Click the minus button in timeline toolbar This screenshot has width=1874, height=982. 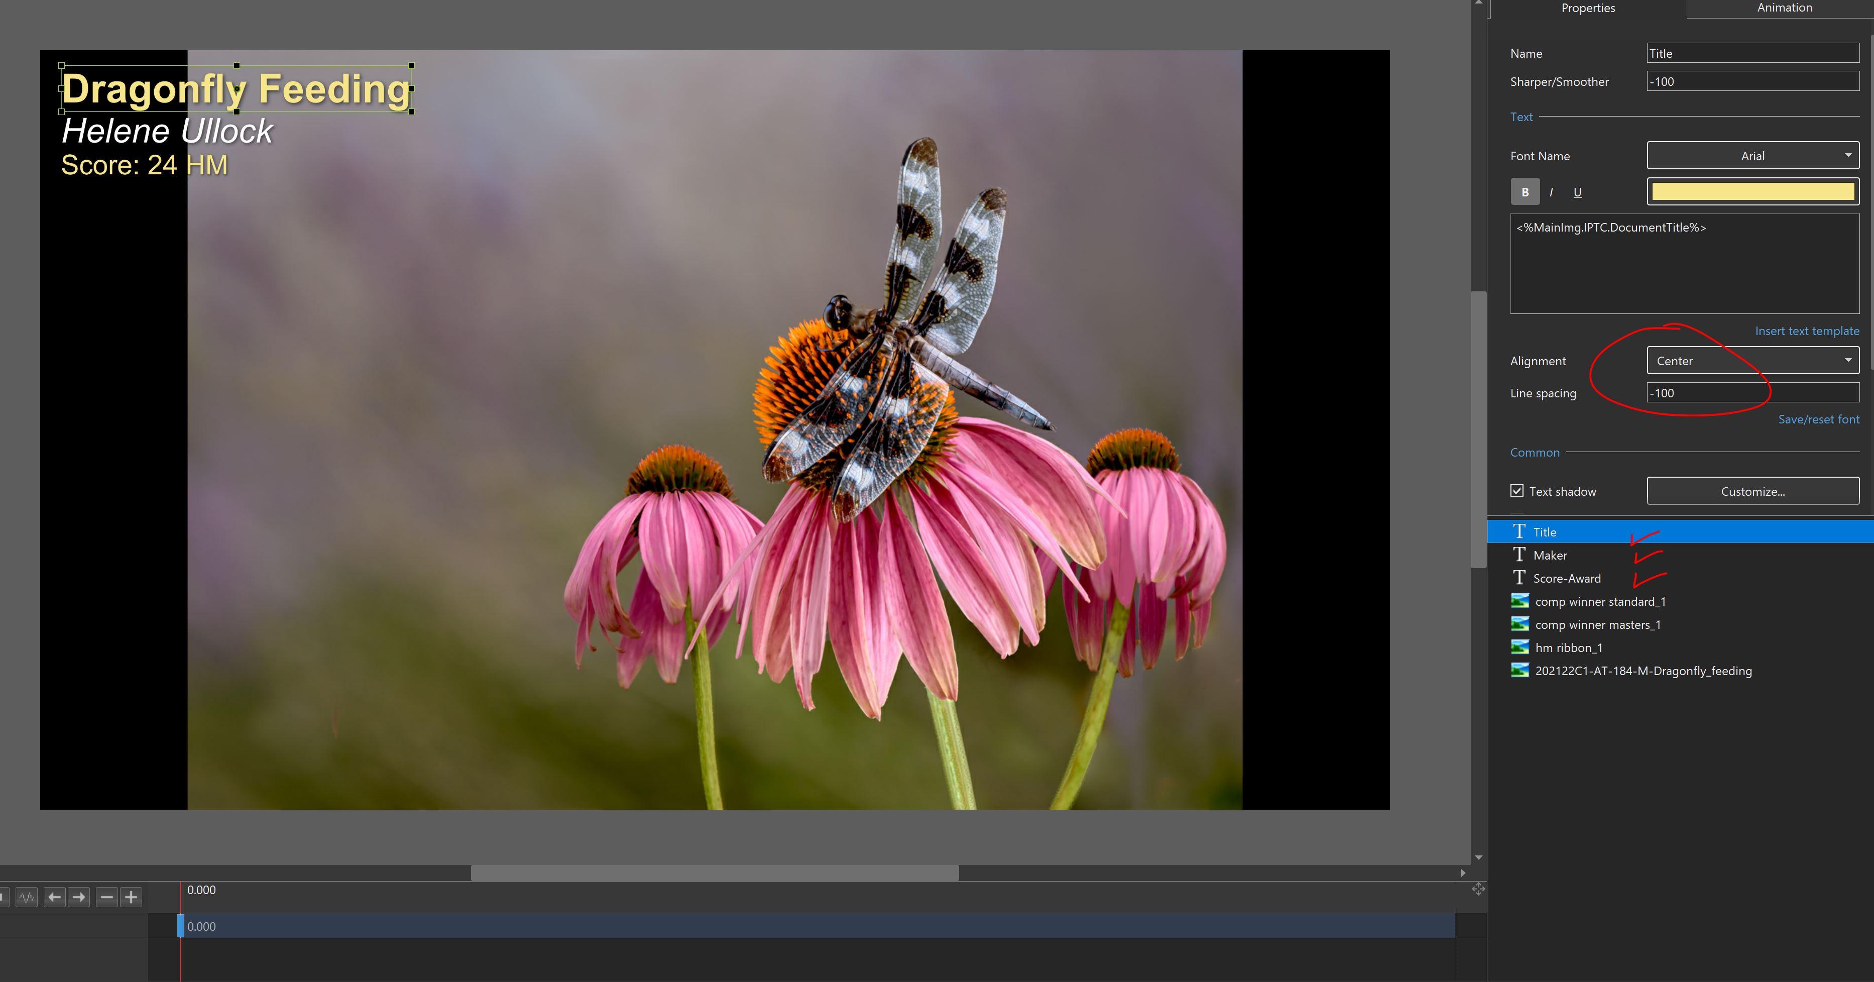(x=107, y=897)
